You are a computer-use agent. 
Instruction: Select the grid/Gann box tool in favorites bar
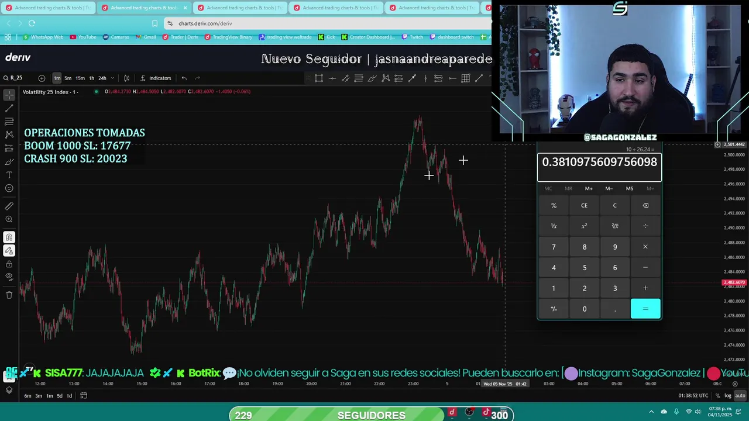tap(466, 78)
